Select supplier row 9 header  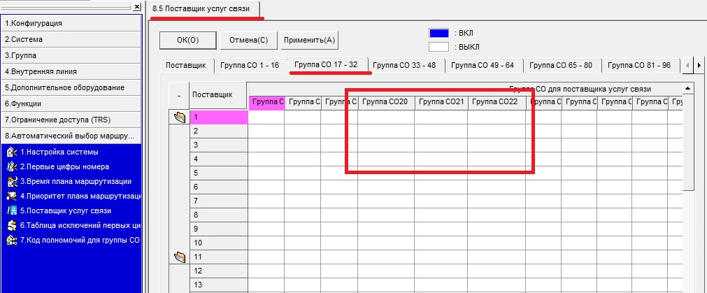(219, 229)
